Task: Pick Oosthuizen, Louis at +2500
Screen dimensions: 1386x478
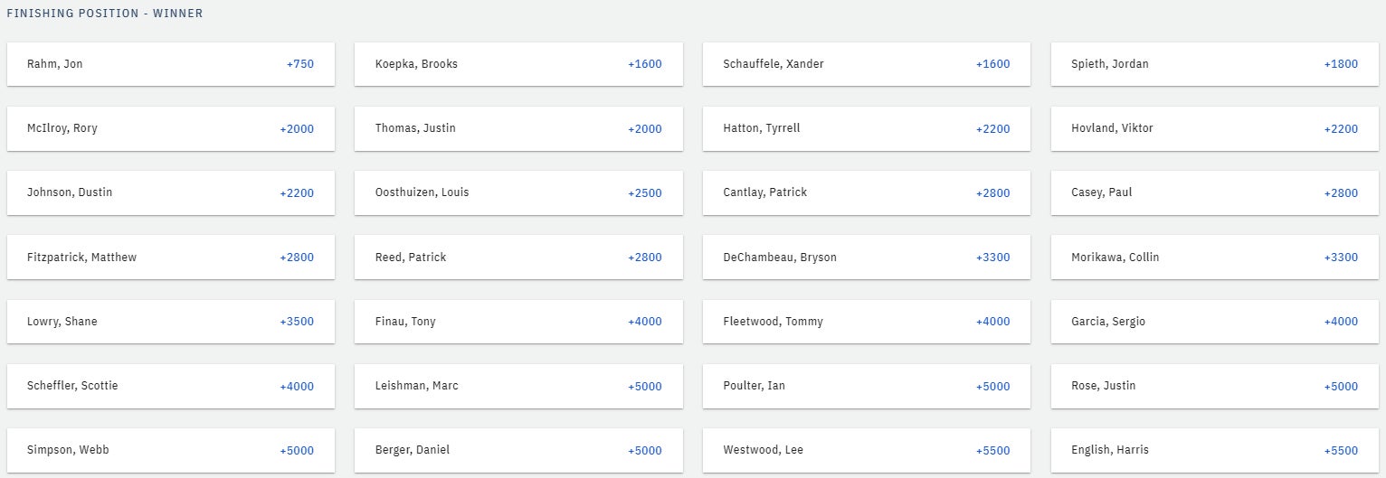Action: click(x=518, y=192)
